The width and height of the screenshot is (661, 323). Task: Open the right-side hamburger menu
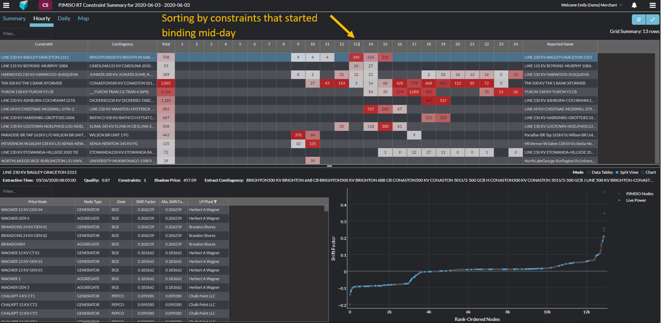tap(652, 5)
